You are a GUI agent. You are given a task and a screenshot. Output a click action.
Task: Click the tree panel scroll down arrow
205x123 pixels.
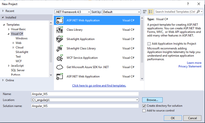51,75
